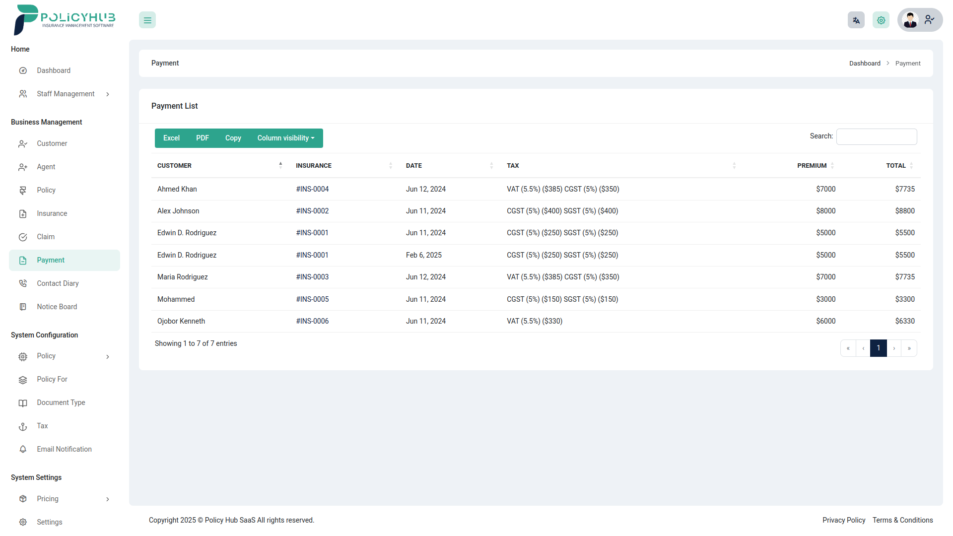This screenshot has height=536, width=953.
Task: Expand the Pricing submenu chevron
Action: pos(108,499)
